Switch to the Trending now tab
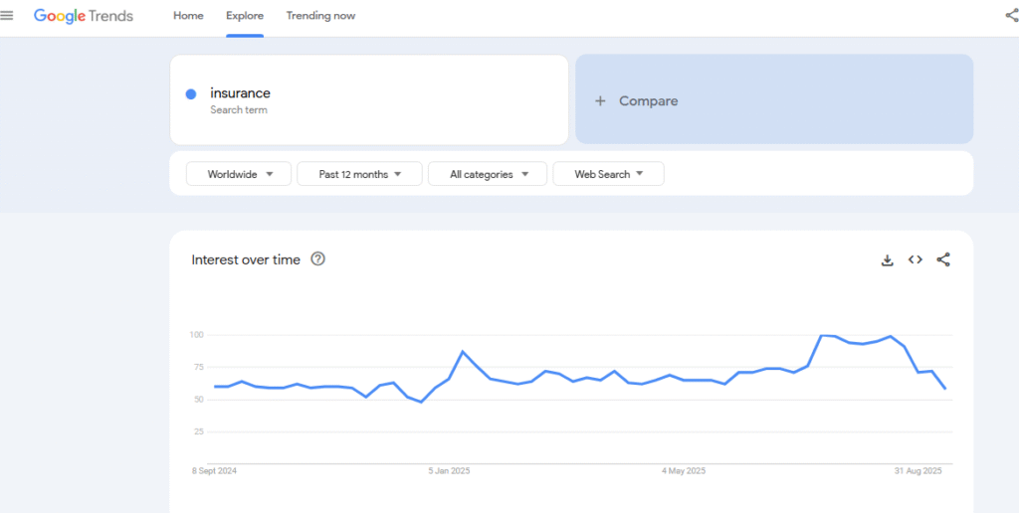 click(320, 16)
